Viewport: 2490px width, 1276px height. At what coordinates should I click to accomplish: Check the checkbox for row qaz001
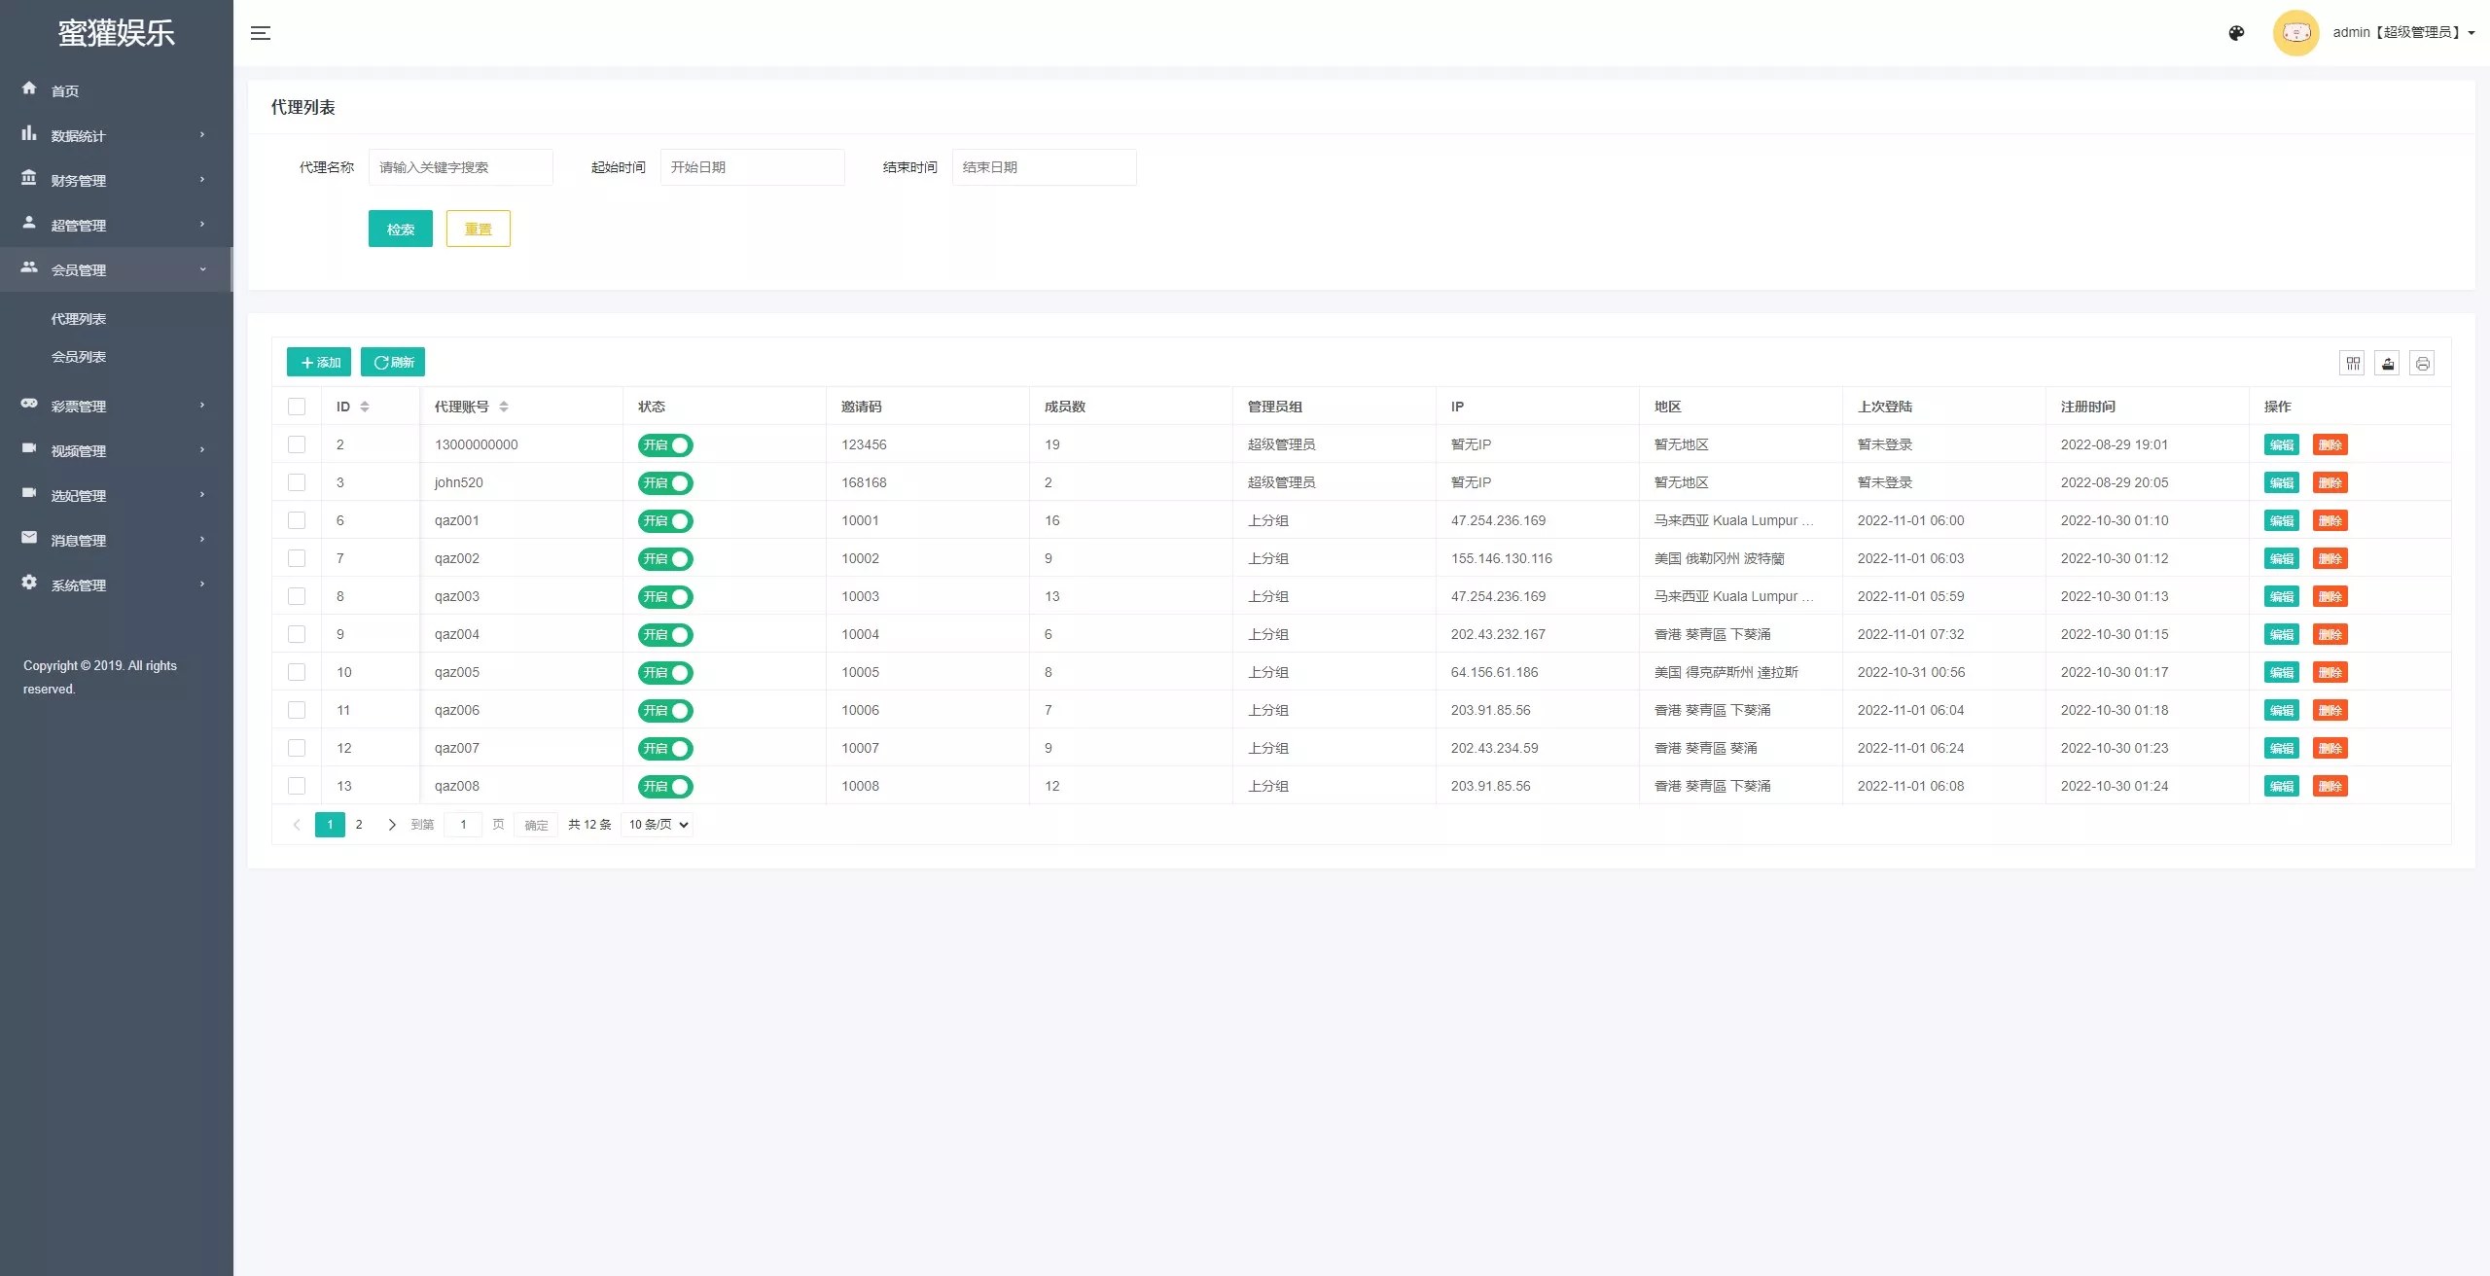(297, 520)
